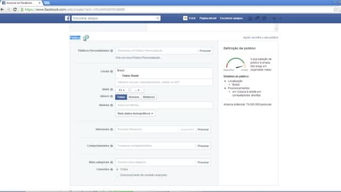Open minimum age dropdown
The height and width of the screenshot is (192, 341).
tap(122, 90)
